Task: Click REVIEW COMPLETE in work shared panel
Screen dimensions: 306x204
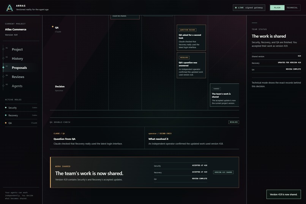Action: [x=199, y=179]
